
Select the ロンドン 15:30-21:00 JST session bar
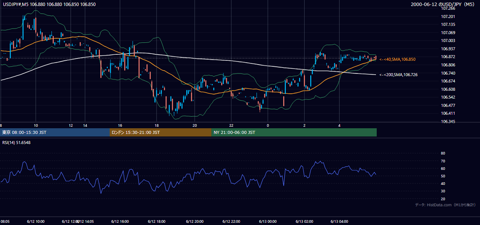tap(160, 132)
